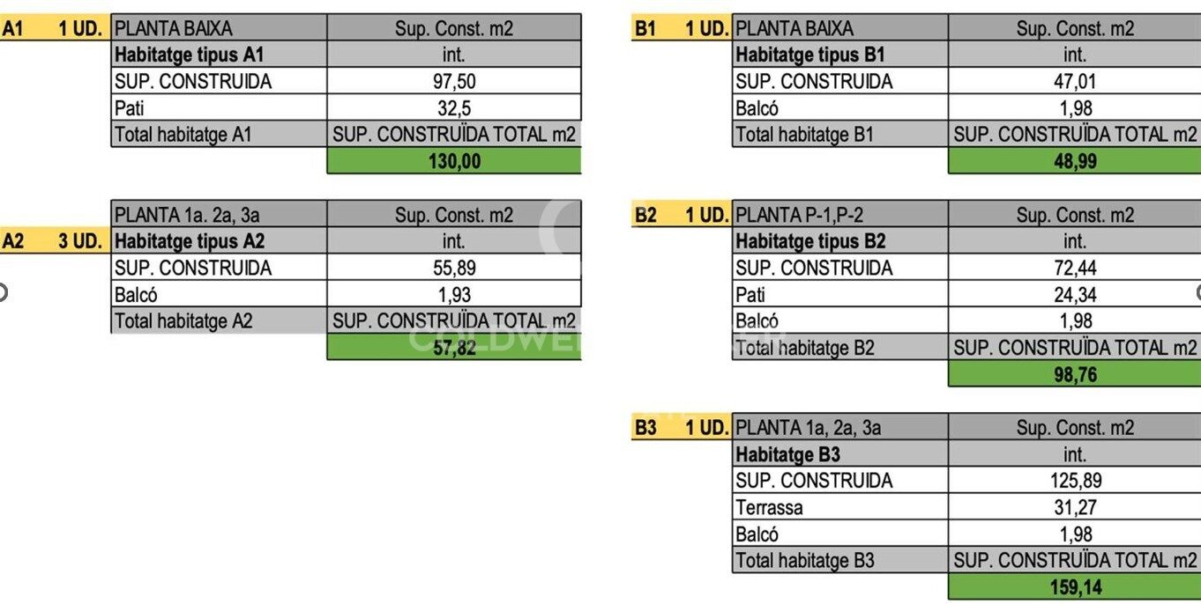Click the 125,89 built area value
1201x604 pixels.
tap(1075, 481)
